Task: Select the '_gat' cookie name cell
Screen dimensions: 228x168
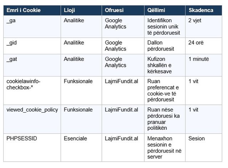Action: (32, 65)
